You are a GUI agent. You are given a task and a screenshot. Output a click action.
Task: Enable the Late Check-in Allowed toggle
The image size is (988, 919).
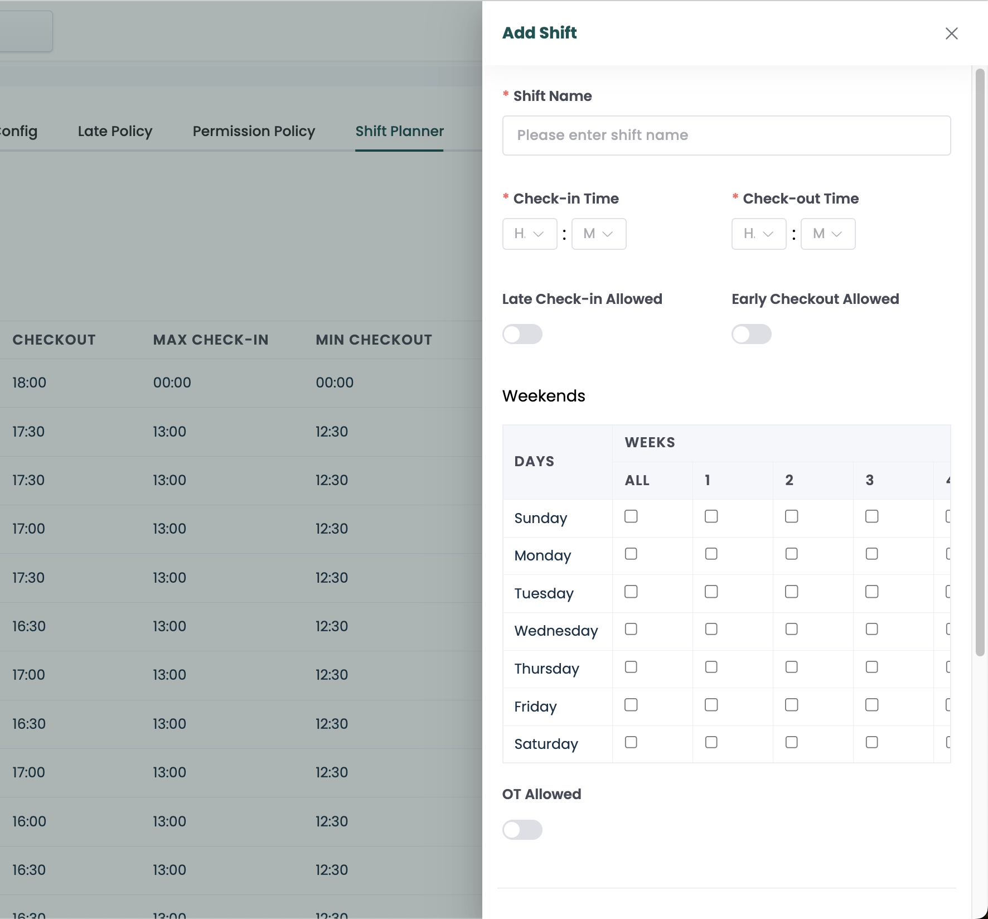[522, 334]
